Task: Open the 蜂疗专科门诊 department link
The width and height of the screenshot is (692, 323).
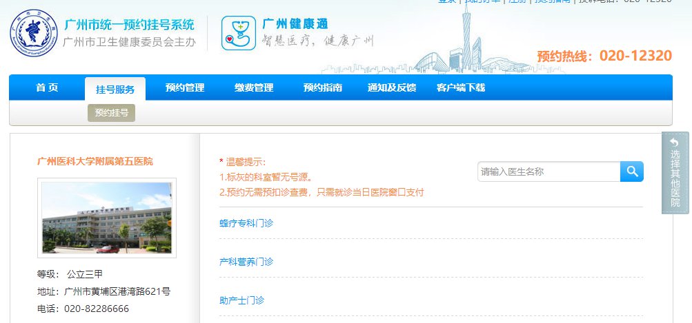Action: tap(246, 223)
